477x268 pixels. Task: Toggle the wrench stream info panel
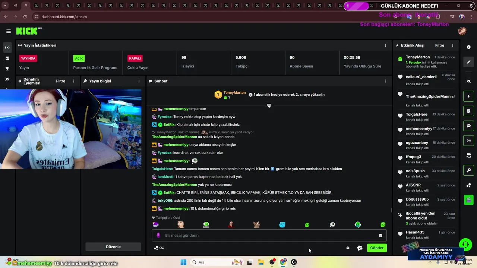click(469, 170)
